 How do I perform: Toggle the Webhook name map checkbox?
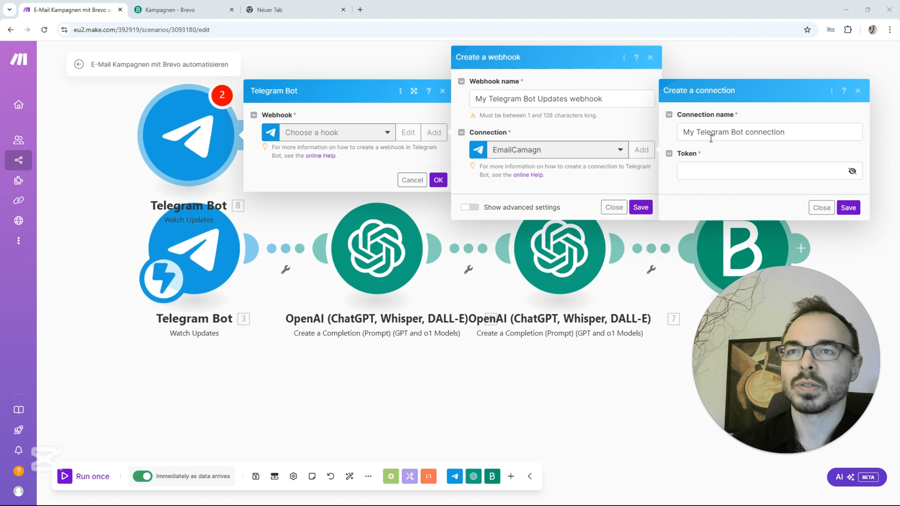click(x=461, y=81)
